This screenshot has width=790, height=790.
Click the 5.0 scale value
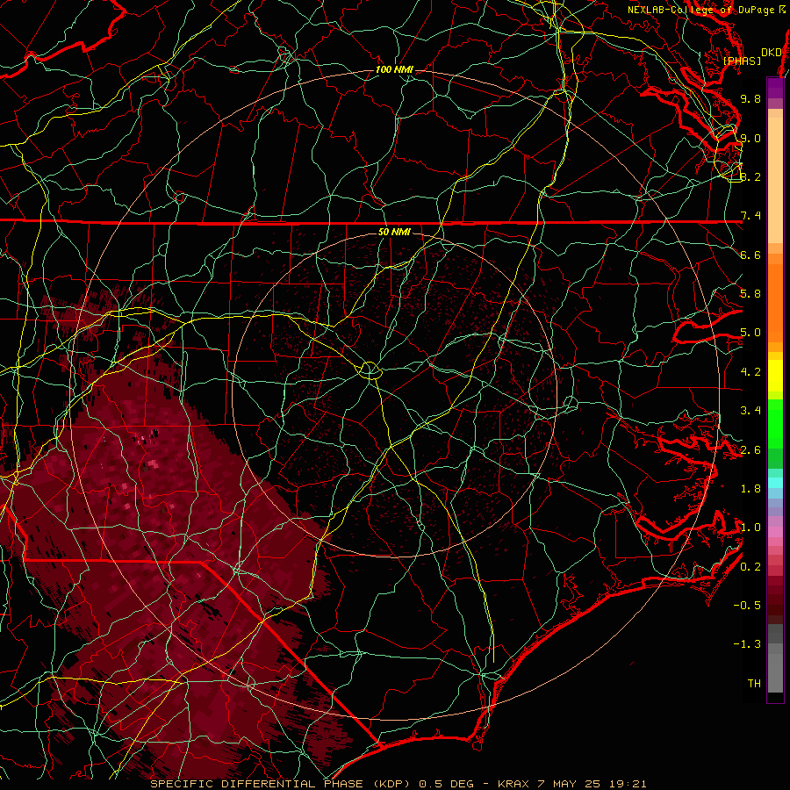click(750, 333)
